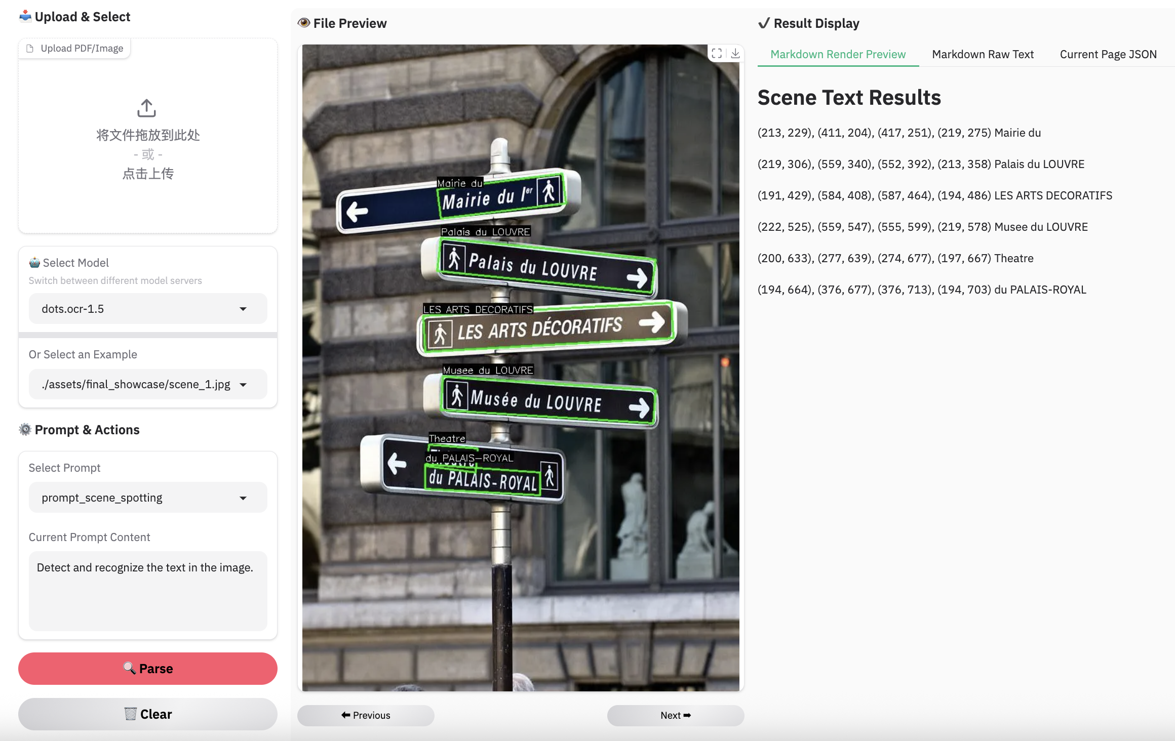The height and width of the screenshot is (741, 1175).
Task: Select the Markdown Render Preview tab
Action: [838, 54]
